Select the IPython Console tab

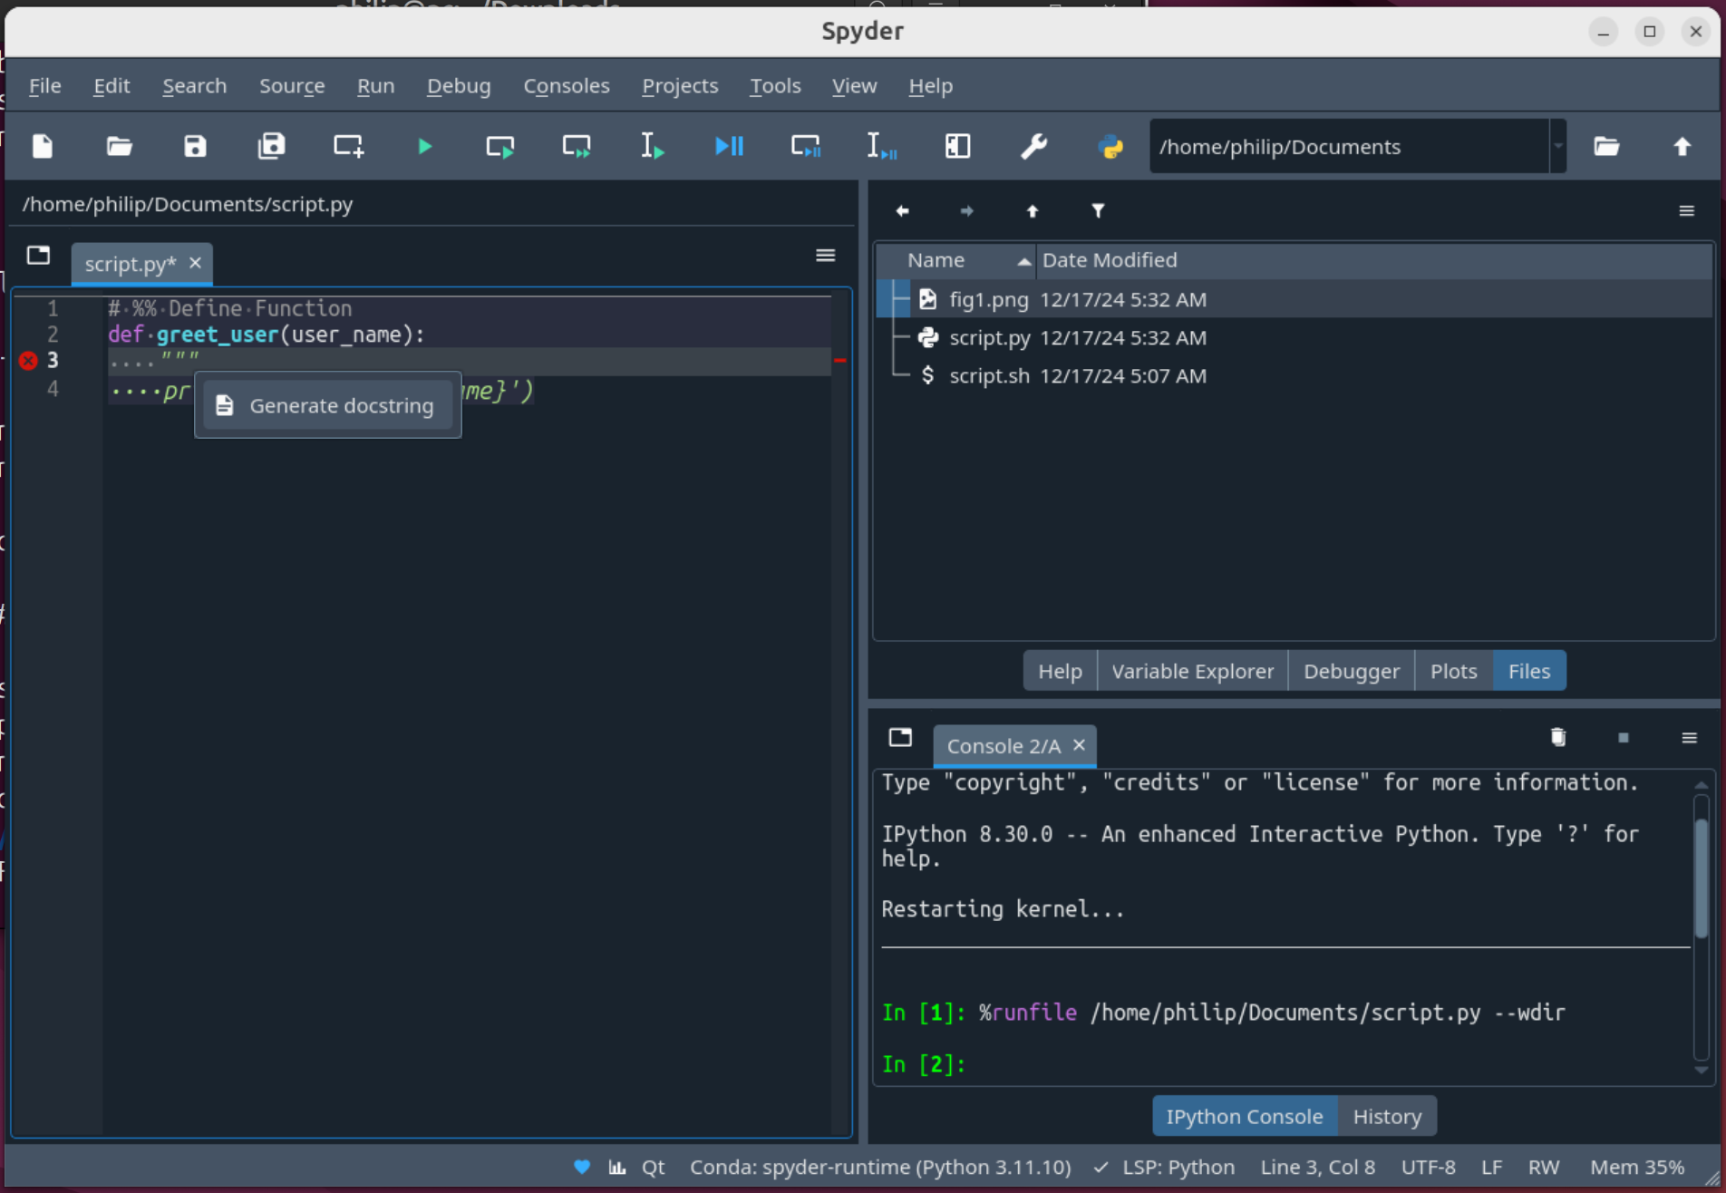coord(1244,1116)
